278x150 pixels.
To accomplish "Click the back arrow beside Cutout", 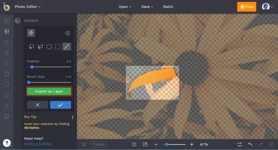I will tap(17, 21).
